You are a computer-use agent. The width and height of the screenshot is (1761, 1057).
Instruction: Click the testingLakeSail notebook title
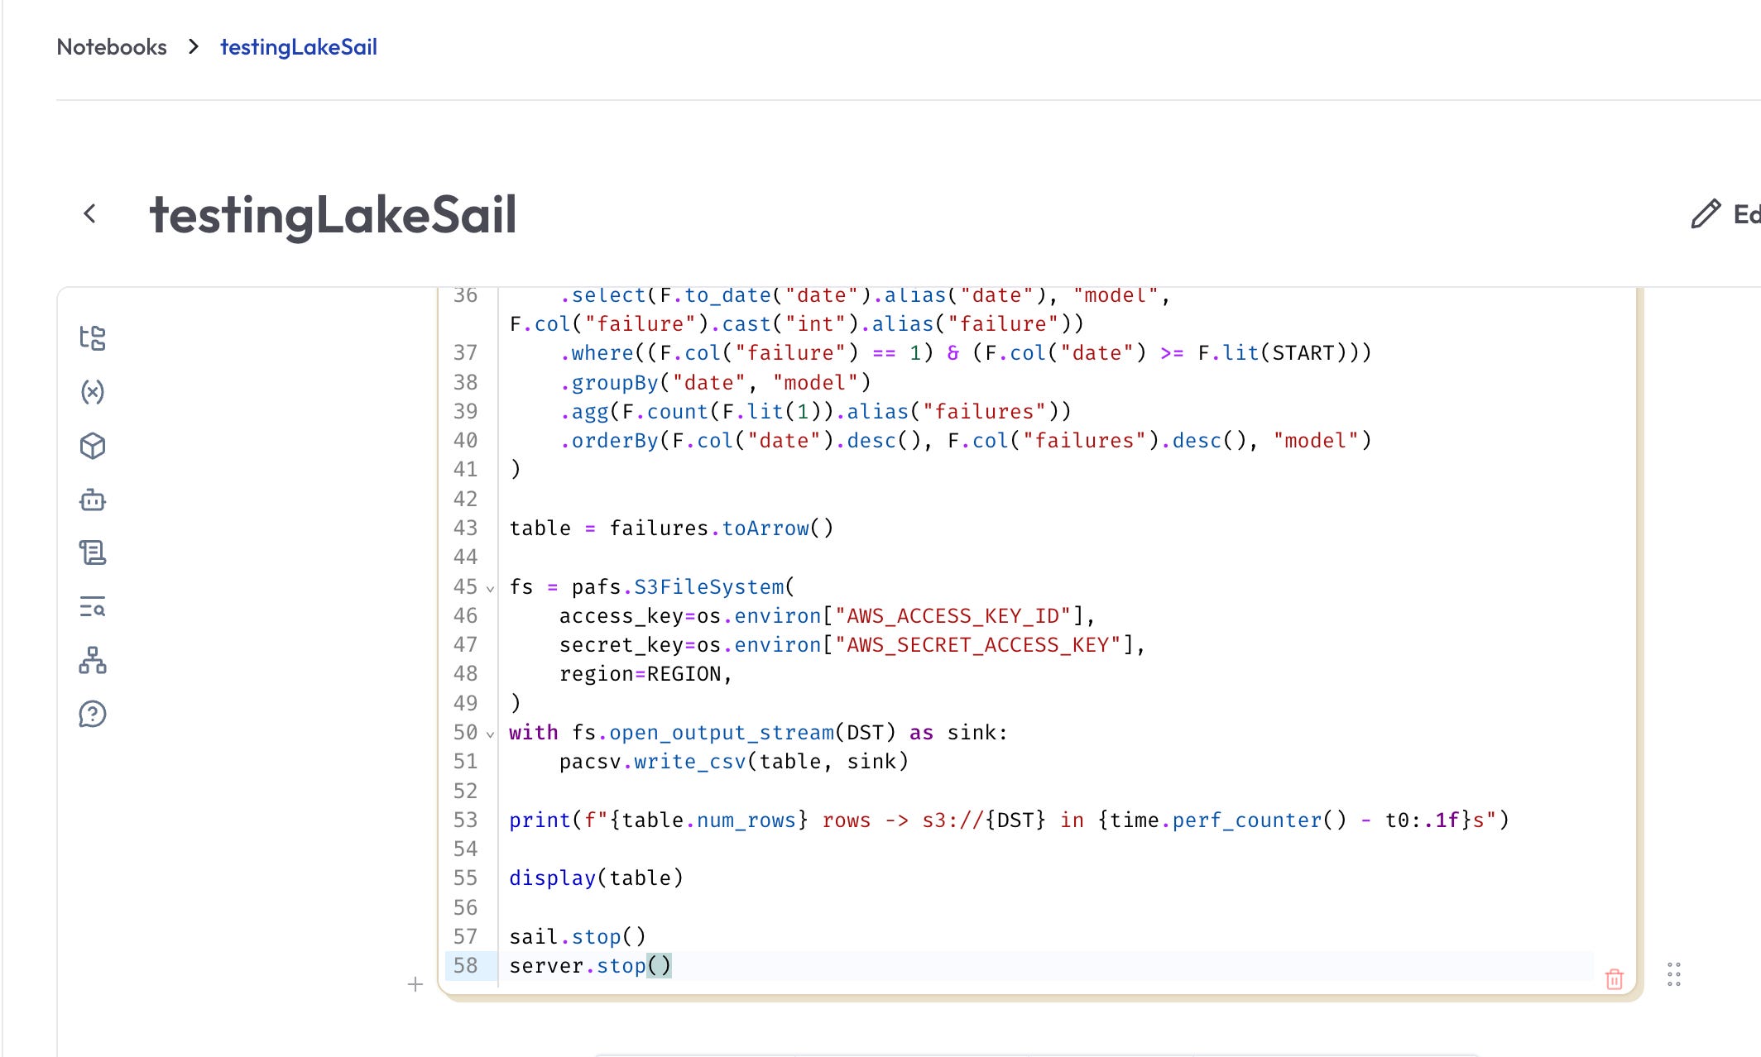[x=333, y=215]
